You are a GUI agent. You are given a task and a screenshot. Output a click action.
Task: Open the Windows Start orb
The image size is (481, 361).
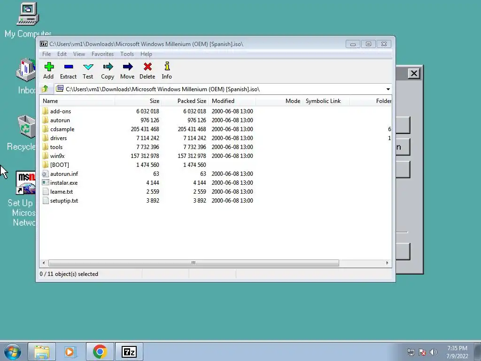coord(13,352)
